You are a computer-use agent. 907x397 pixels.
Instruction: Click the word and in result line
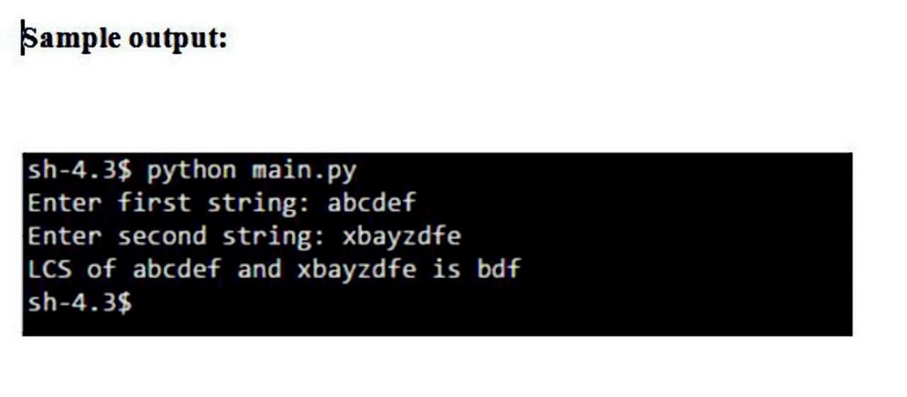[259, 269]
